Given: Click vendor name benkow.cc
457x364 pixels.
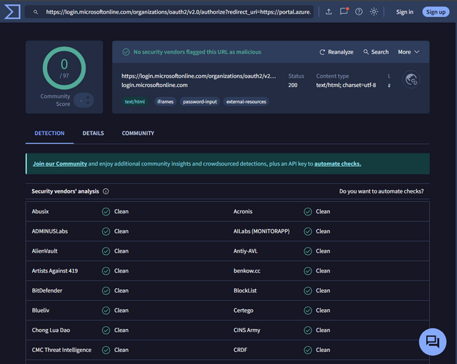Looking at the screenshot, I should (247, 271).
